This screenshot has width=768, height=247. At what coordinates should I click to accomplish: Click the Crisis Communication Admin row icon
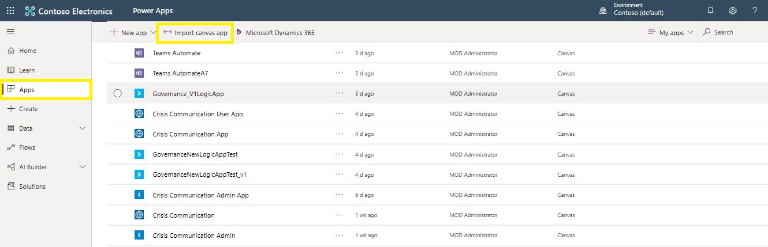pos(139,235)
